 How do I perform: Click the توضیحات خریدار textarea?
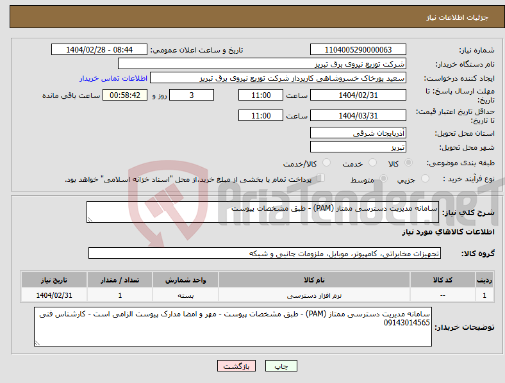point(233,327)
